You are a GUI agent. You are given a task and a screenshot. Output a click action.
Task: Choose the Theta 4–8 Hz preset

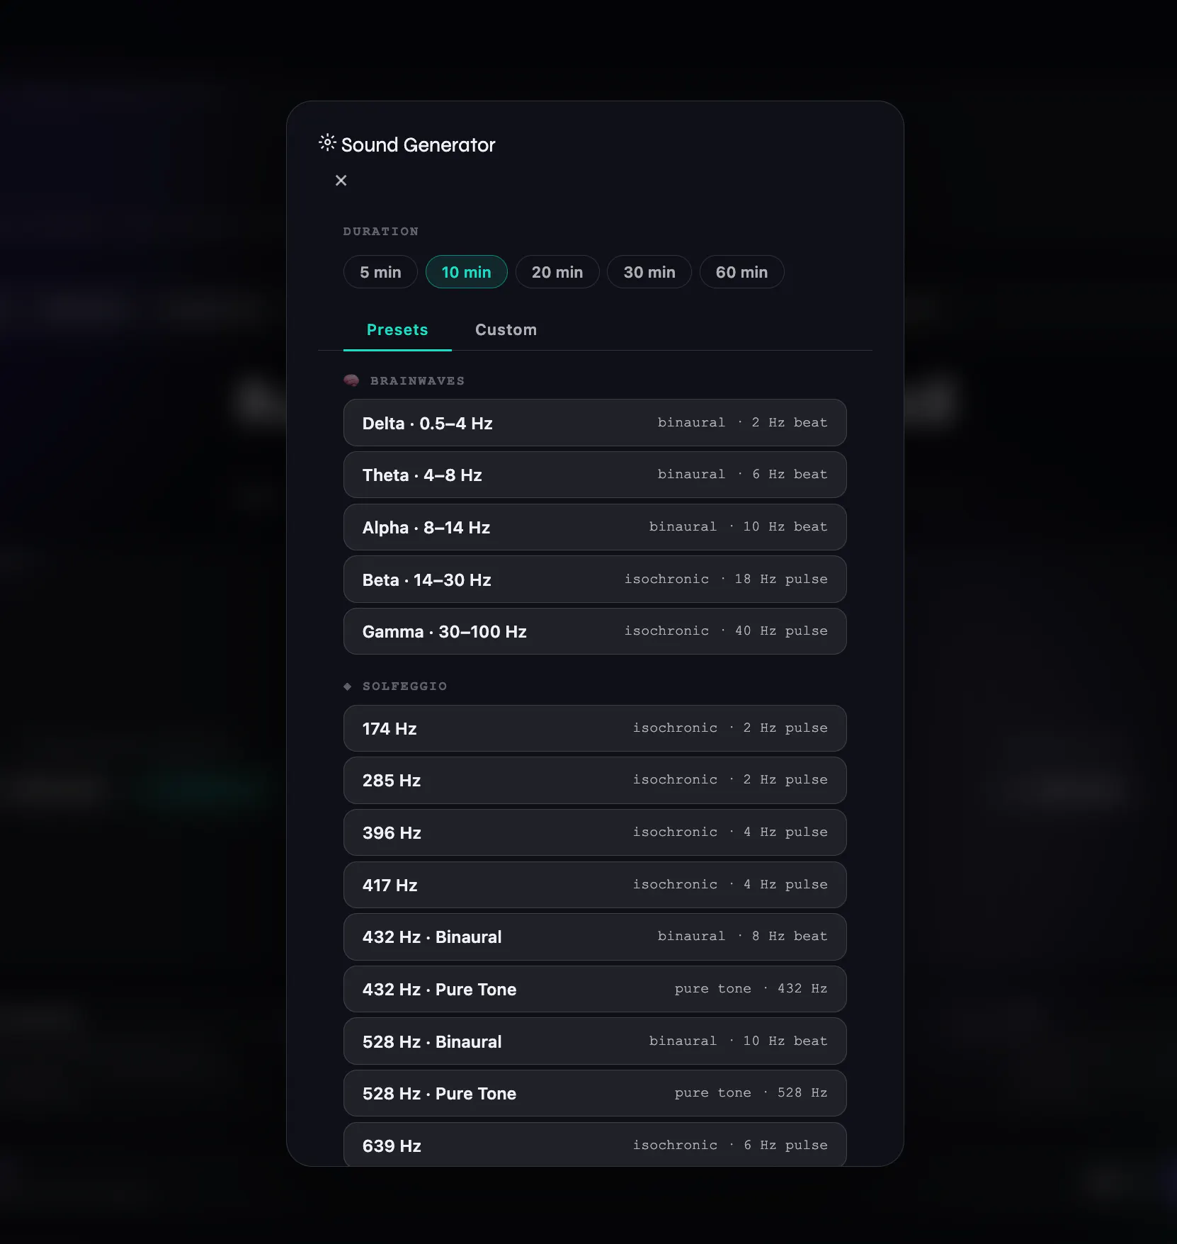595,475
